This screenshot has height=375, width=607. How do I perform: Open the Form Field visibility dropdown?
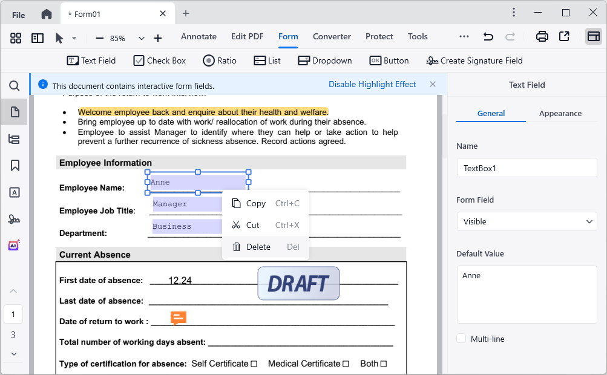click(x=526, y=221)
